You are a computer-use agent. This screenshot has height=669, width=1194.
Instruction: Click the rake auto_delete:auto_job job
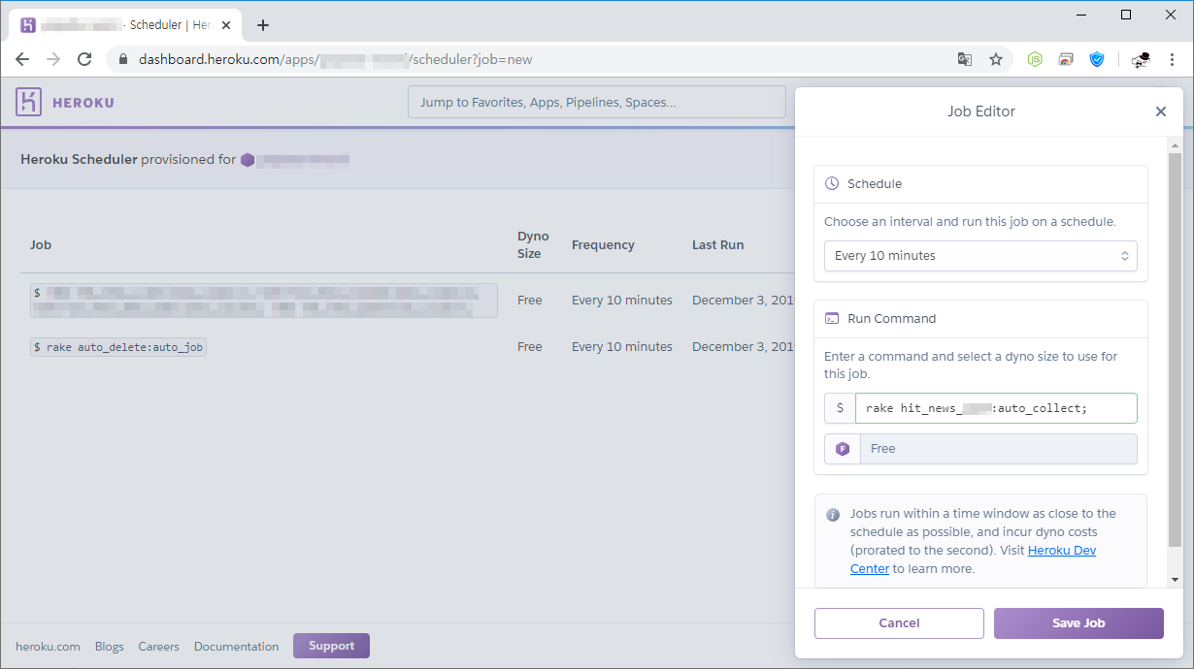tap(118, 347)
